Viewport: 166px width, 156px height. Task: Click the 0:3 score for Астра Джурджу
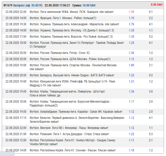pos(151,134)
